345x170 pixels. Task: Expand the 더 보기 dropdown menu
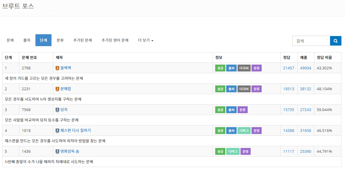coord(146,40)
